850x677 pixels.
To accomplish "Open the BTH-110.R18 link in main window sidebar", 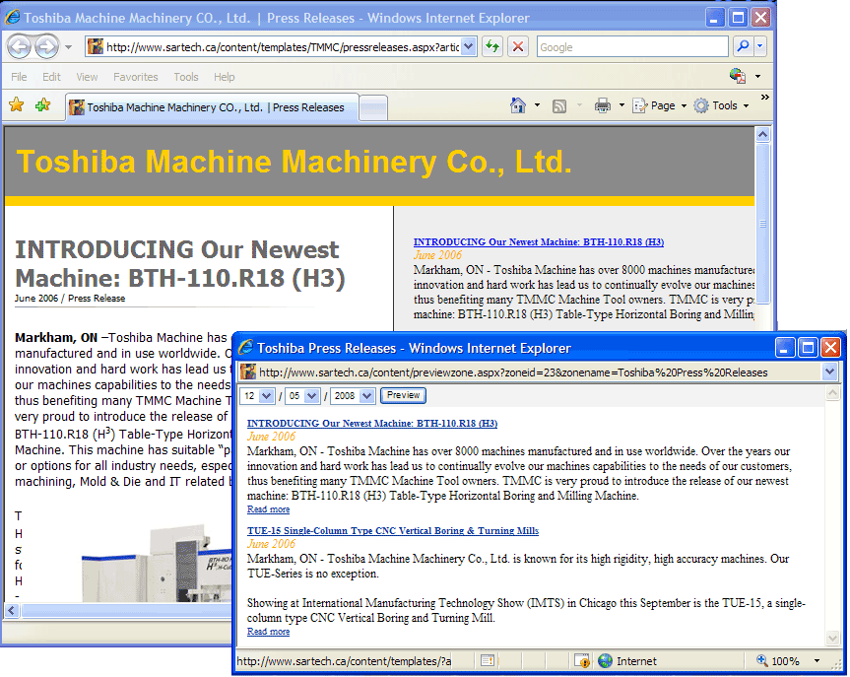I will coord(539,242).
